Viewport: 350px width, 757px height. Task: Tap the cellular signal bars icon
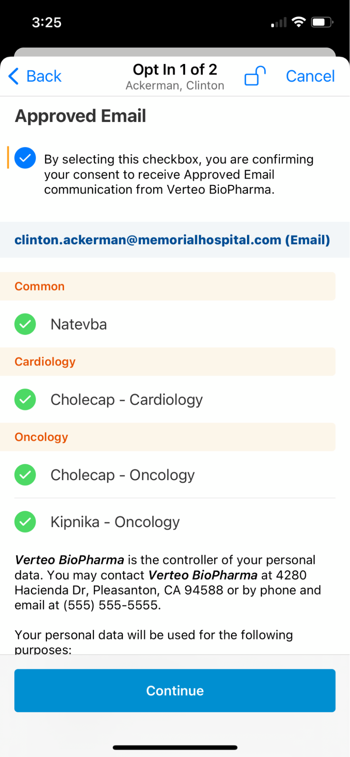pyautogui.click(x=279, y=23)
